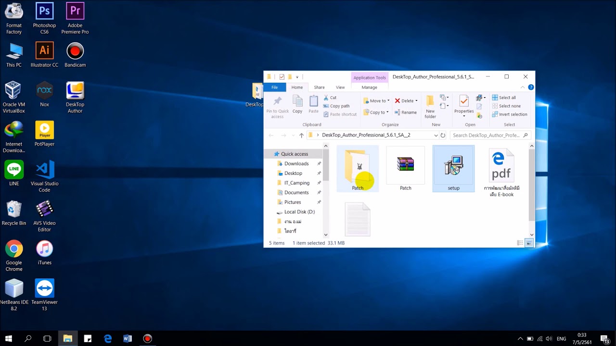Viewport: 616px width, 346px height.
Task: Click Invert selection command
Action: tap(510, 114)
